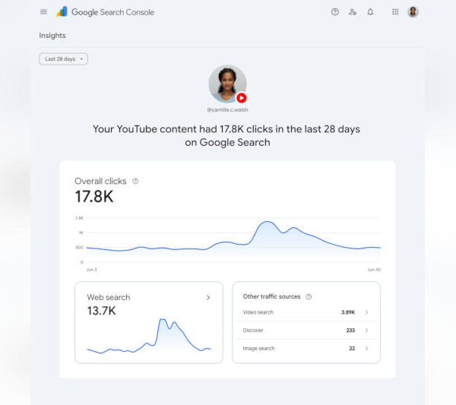Select the Video search row label
The width and height of the screenshot is (456, 405).
[x=258, y=312]
